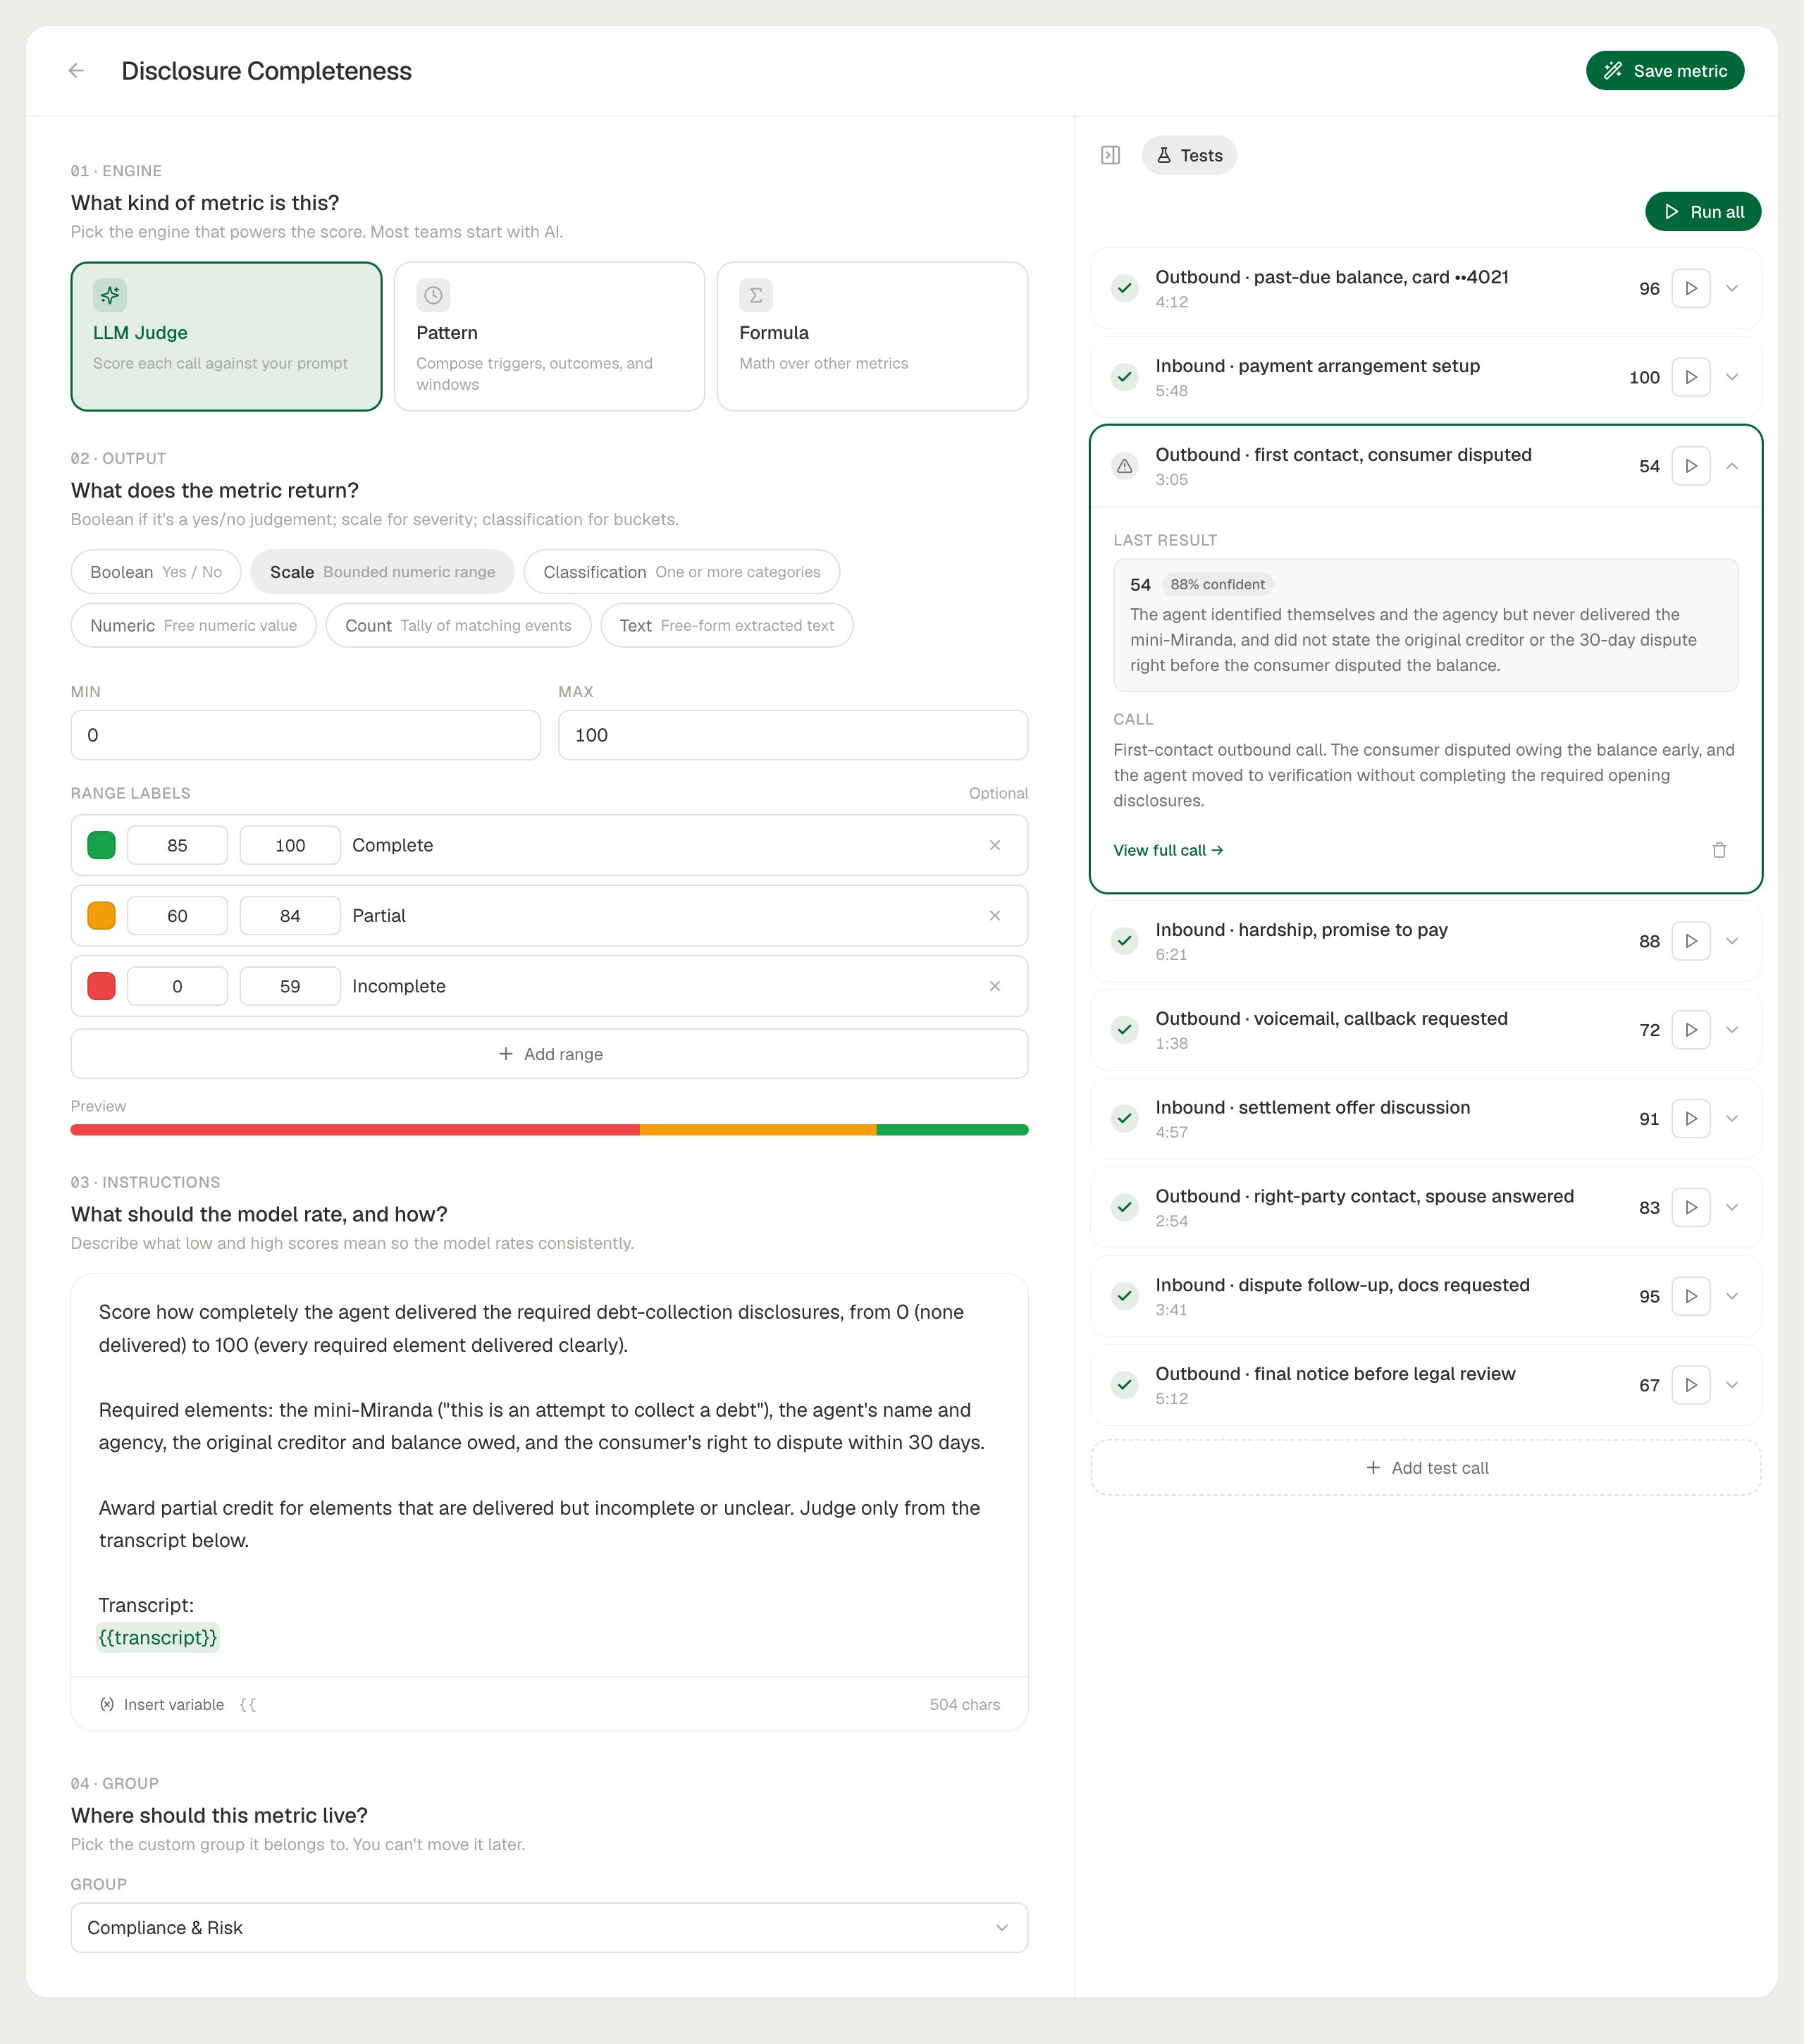This screenshot has width=1804, height=2044.
Task: Choose Count tally output type
Action: 458,625
